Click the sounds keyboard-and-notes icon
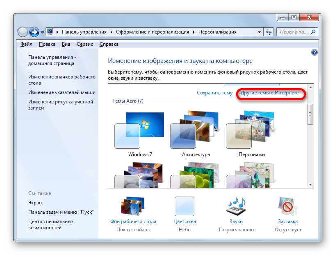 coord(236,206)
